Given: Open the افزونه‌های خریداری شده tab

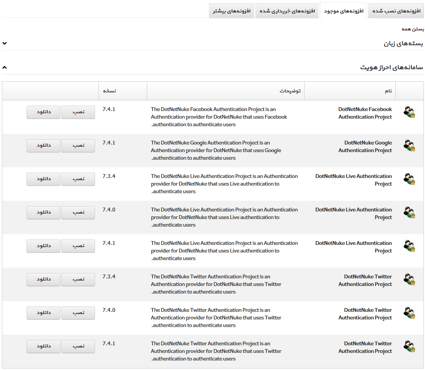Looking at the screenshot, I should point(287,11).
